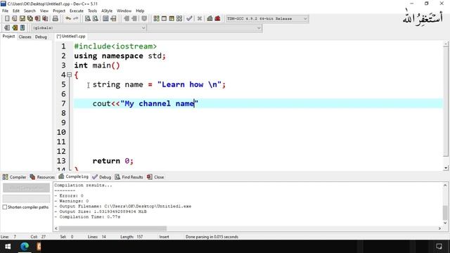Screen dimensions: 450x253
Task: Open the TDM-GCC compiler set dropdown
Action: (x=267, y=19)
